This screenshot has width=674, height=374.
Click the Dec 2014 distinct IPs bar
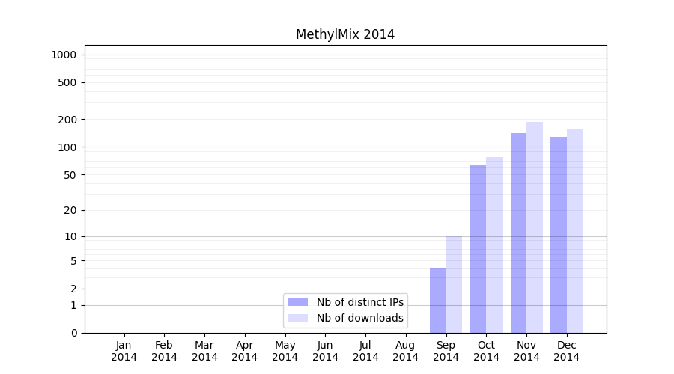[559, 235]
